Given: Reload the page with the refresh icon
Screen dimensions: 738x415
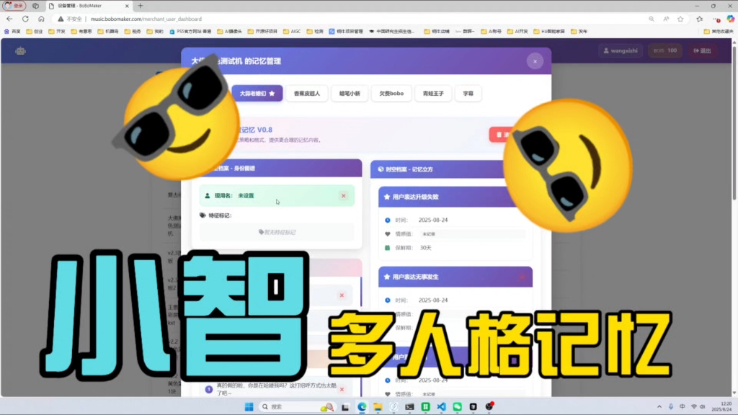Looking at the screenshot, I should click(25, 19).
